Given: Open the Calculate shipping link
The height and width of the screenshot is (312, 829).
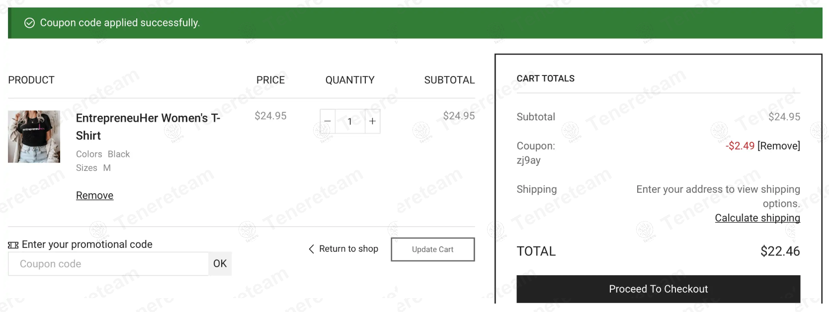Looking at the screenshot, I should point(757,218).
